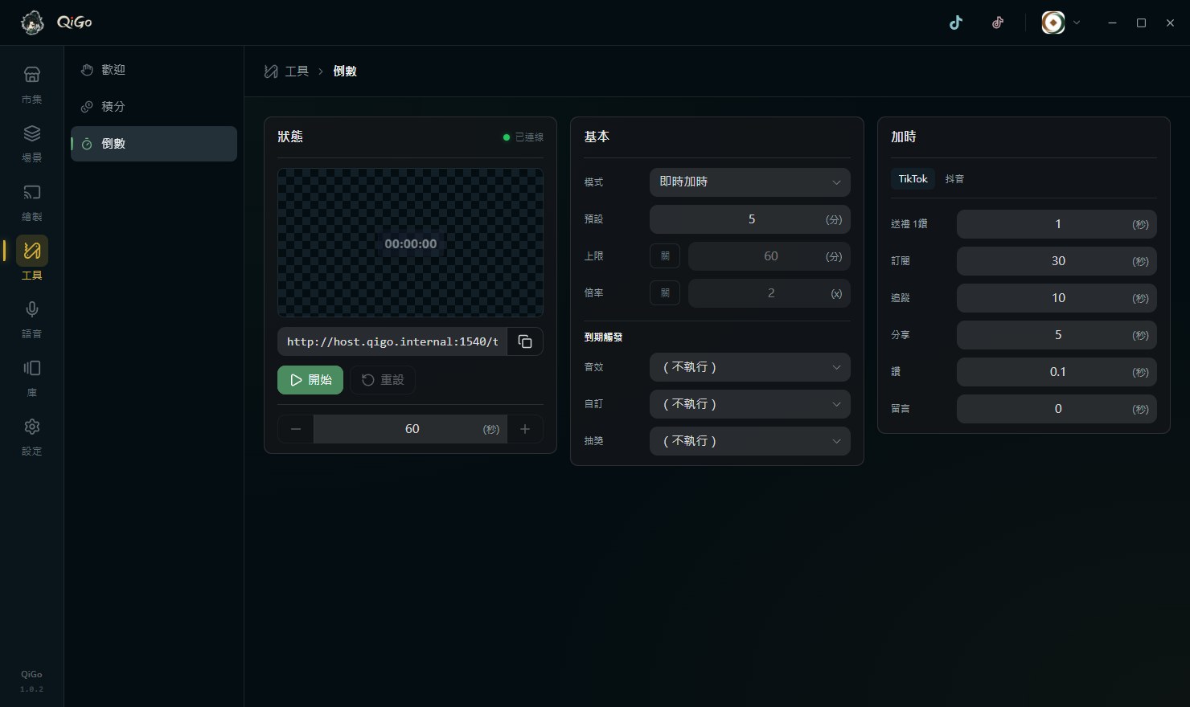The height and width of the screenshot is (707, 1190).
Task: Click the 留言 seconds field
Action: tap(1057, 409)
